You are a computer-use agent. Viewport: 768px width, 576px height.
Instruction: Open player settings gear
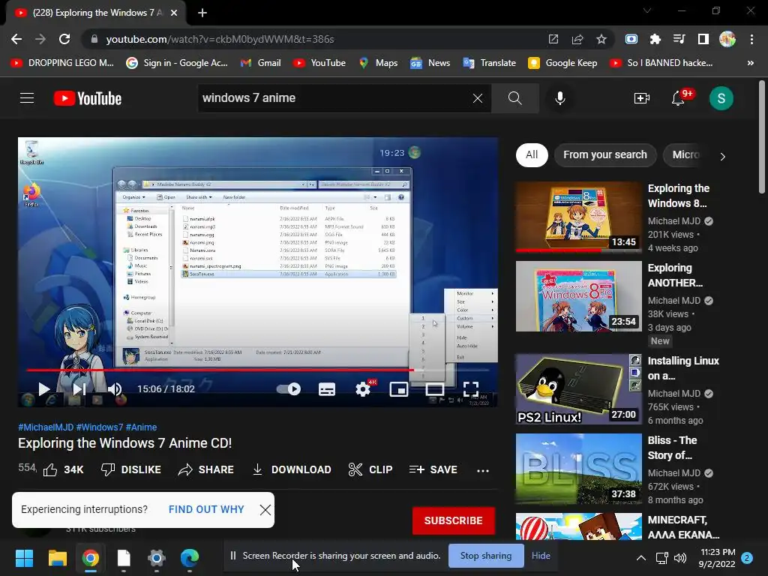click(x=363, y=389)
